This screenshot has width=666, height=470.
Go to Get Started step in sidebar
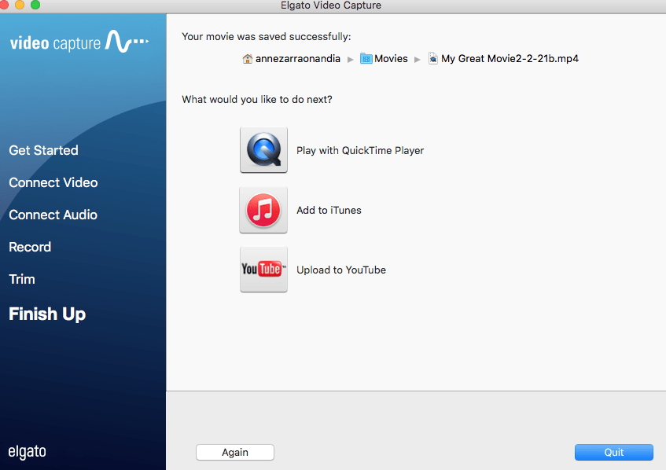click(x=43, y=150)
